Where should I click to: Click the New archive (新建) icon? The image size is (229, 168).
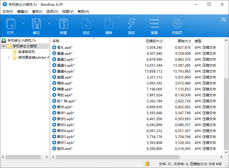coord(63,24)
